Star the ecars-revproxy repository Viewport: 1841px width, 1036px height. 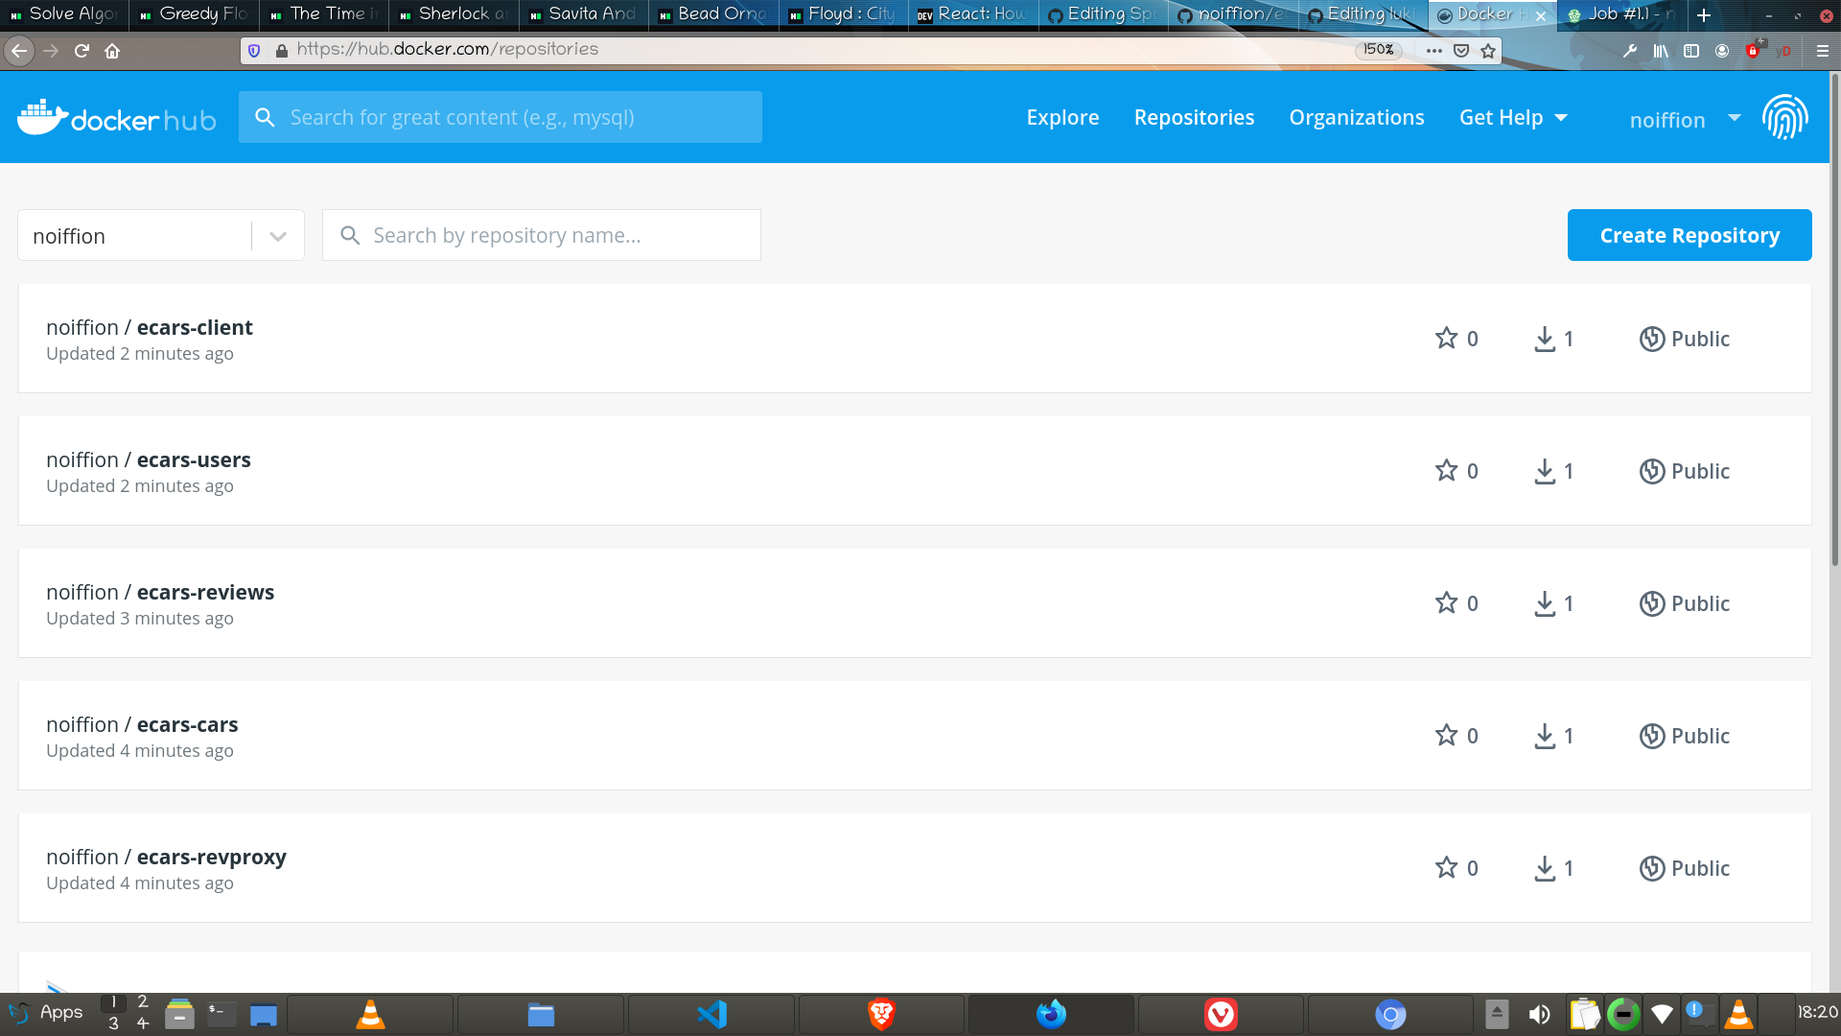1446,867
